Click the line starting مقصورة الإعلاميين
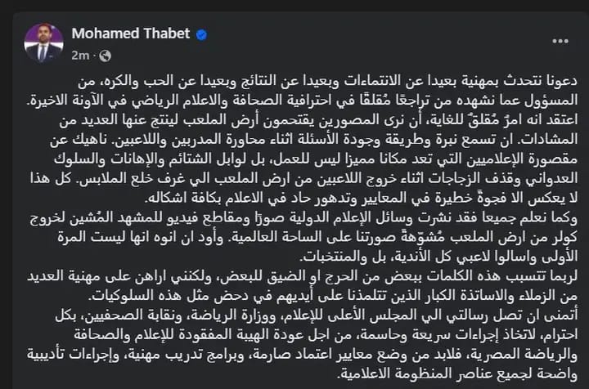Viewport: 589px width, 389px height. 316,159
